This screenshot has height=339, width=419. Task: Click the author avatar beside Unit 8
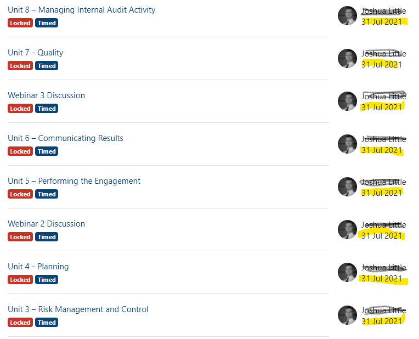click(x=347, y=16)
